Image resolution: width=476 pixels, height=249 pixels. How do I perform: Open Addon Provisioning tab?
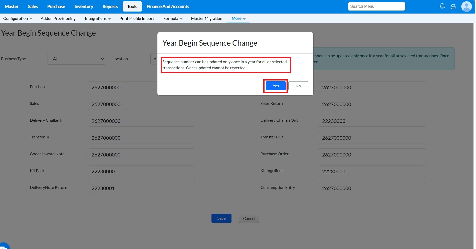coord(58,19)
